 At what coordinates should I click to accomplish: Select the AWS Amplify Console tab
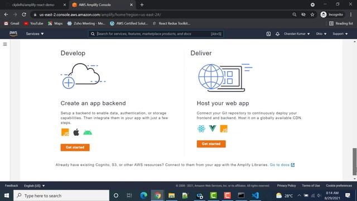(100, 5)
